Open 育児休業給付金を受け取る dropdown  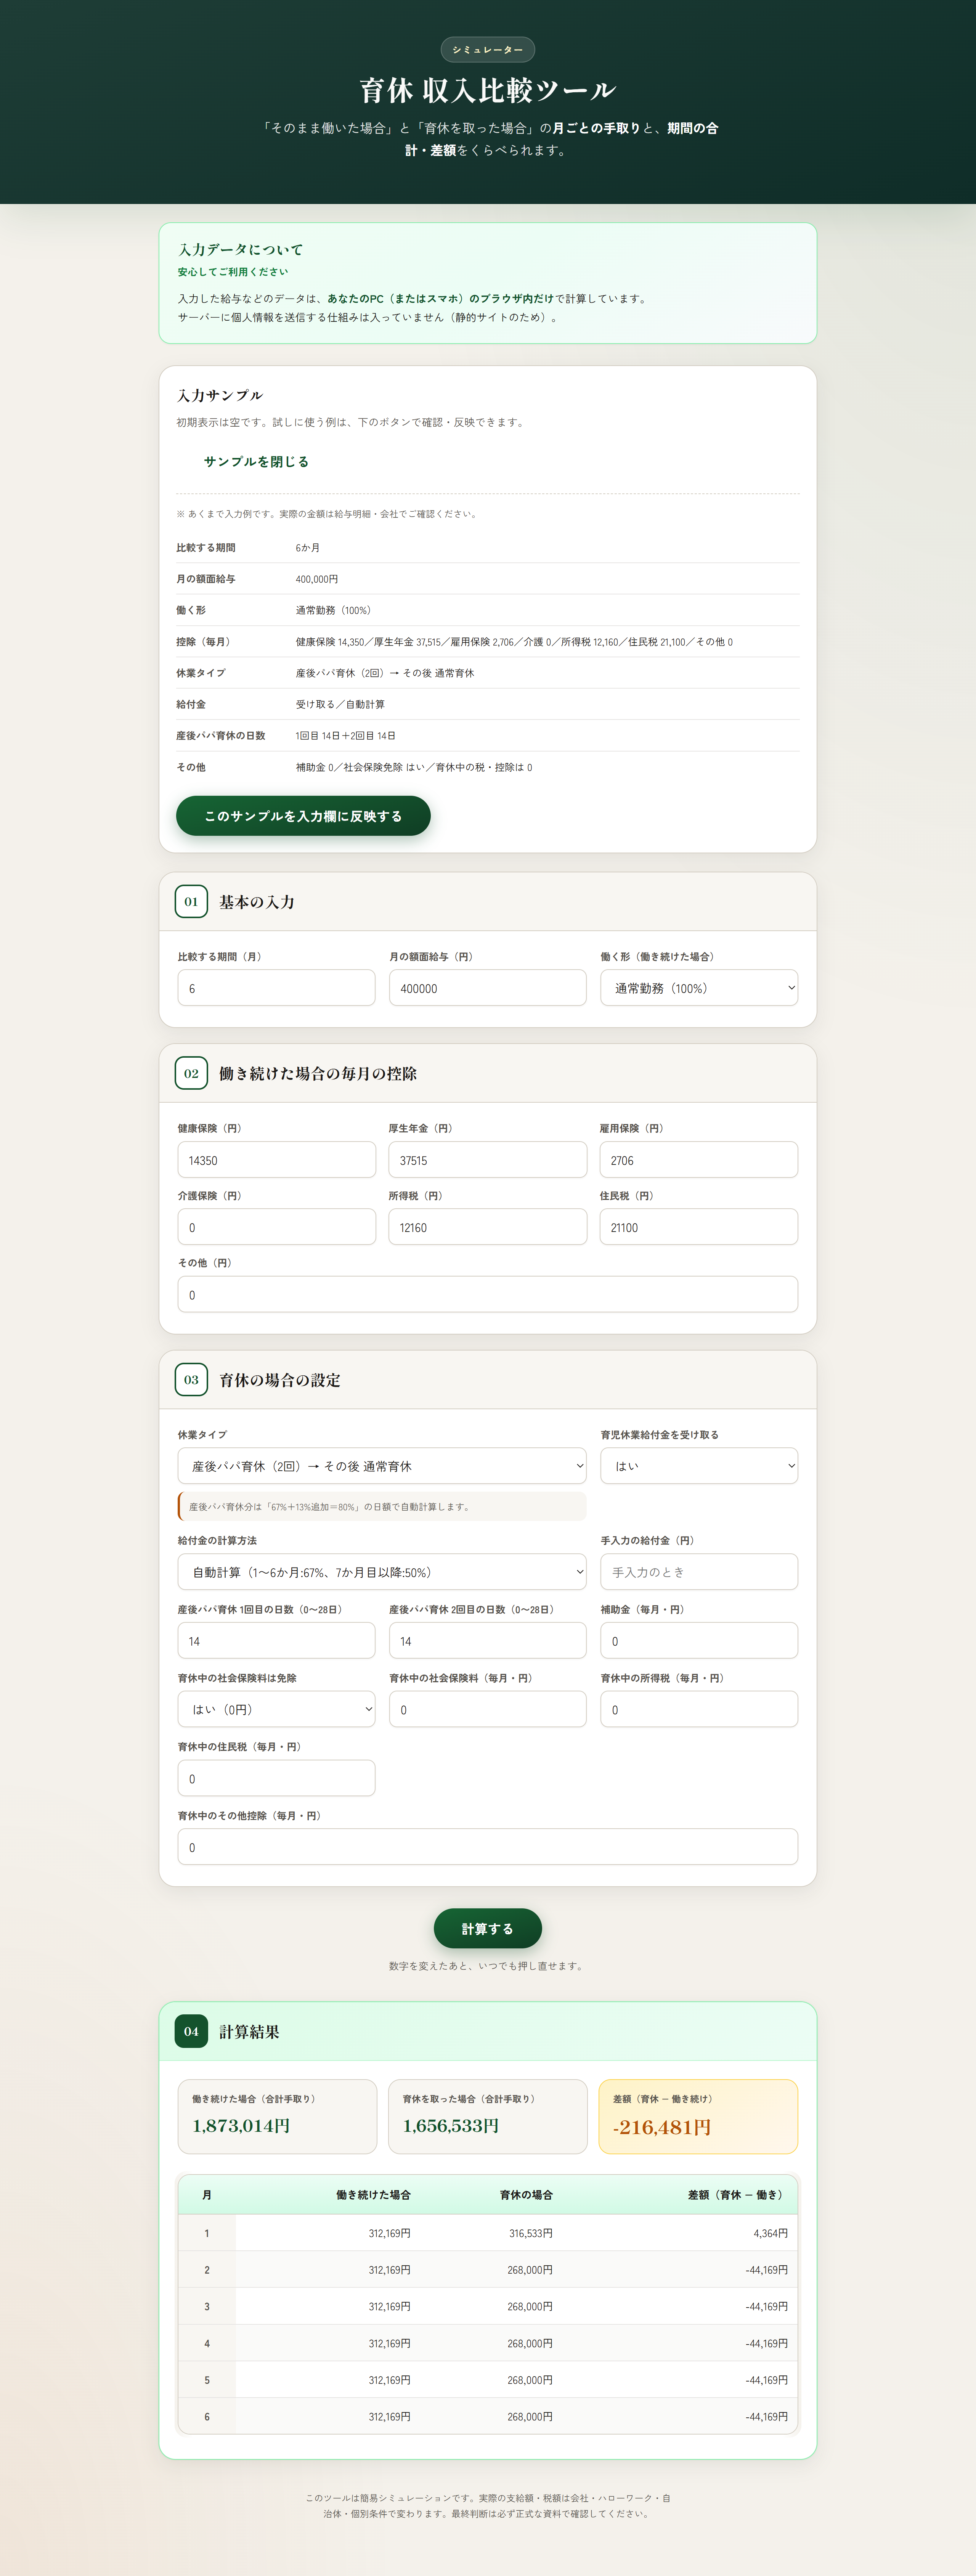(698, 1466)
